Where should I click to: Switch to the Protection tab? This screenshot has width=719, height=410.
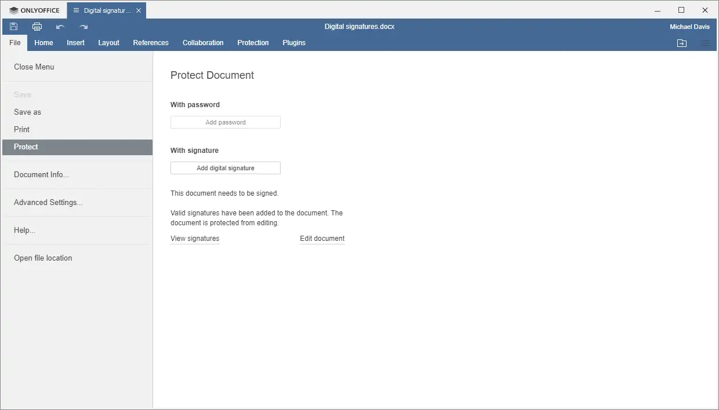click(x=253, y=42)
